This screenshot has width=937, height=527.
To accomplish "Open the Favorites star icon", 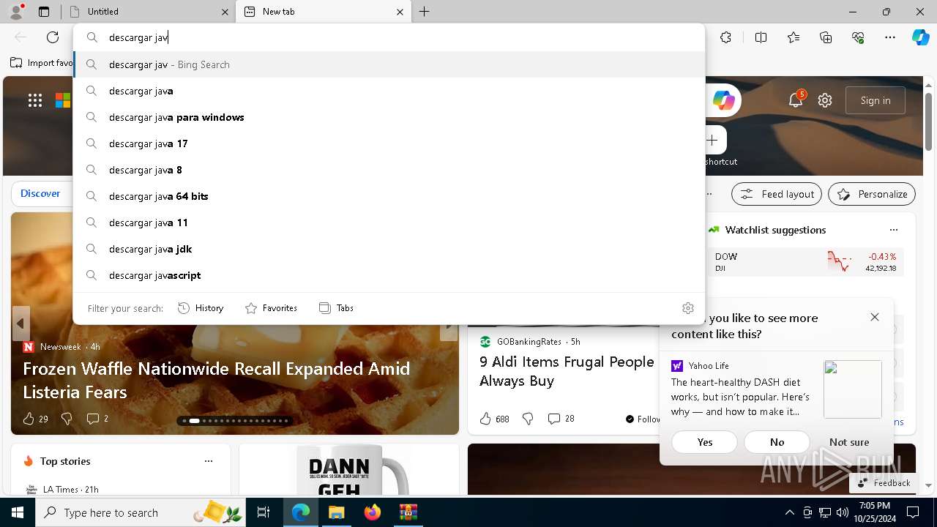I will (794, 37).
